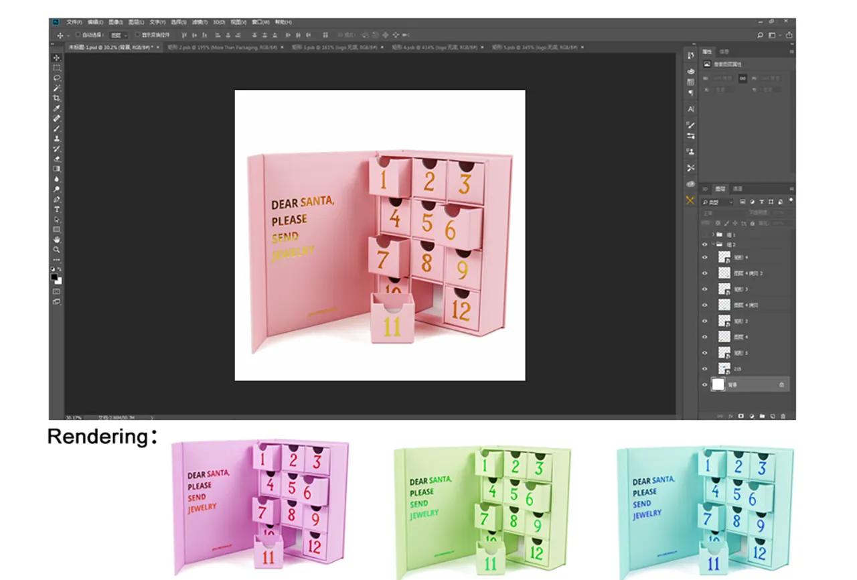Screen dimensions: 857x580
Task: Hide the 背景 layer
Action: point(705,383)
